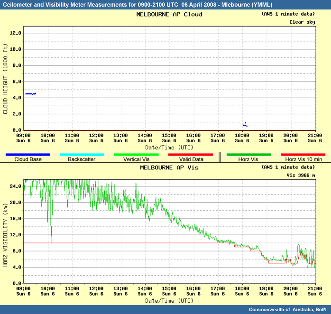Image resolution: width=331 pixels, height=314 pixels.
Task: Click the dark green Horz Vis legend swatch
Action: tap(249, 155)
